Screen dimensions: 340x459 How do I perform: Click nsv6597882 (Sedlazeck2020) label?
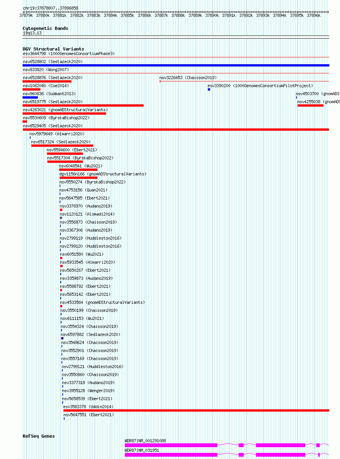coord(91,335)
